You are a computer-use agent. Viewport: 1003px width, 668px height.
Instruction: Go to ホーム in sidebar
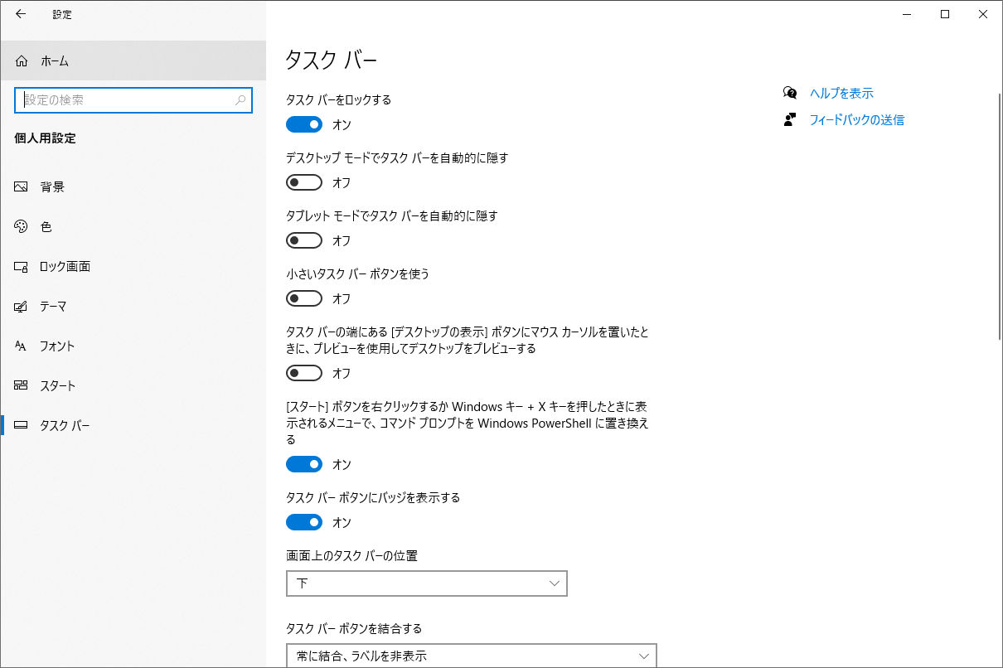pos(133,61)
